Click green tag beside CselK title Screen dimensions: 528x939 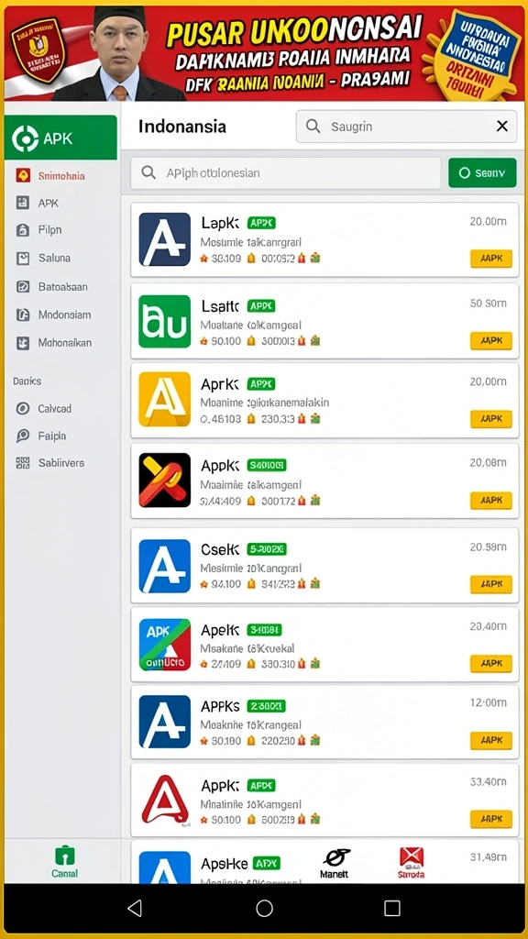(x=267, y=549)
